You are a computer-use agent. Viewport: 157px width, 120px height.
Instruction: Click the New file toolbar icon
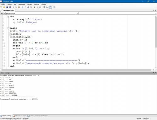tap(1, 7)
